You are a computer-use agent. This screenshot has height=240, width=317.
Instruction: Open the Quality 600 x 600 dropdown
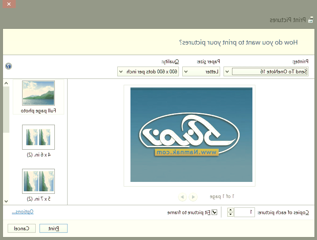[148, 72]
